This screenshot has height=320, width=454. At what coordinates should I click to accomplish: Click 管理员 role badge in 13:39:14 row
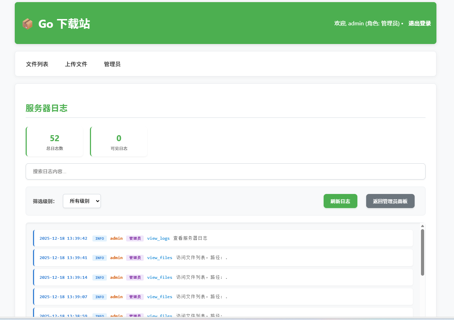pos(135,277)
